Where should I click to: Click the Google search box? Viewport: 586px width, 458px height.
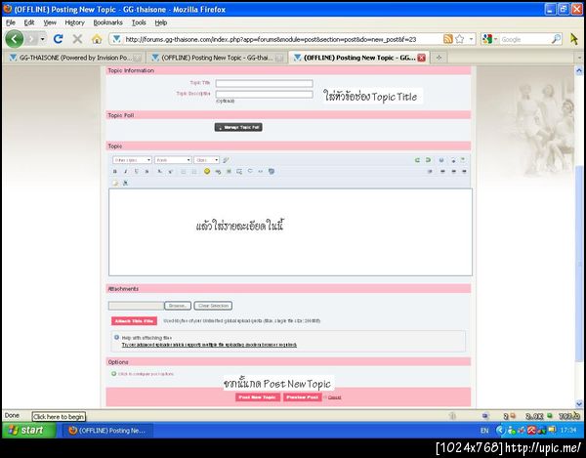coord(525,39)
